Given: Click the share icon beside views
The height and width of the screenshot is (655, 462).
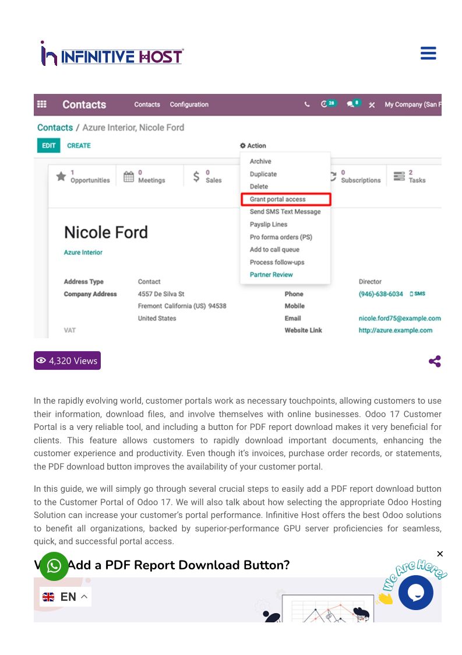Looking at the screenshot, I should pyautogui.click(x=435, y=361).
